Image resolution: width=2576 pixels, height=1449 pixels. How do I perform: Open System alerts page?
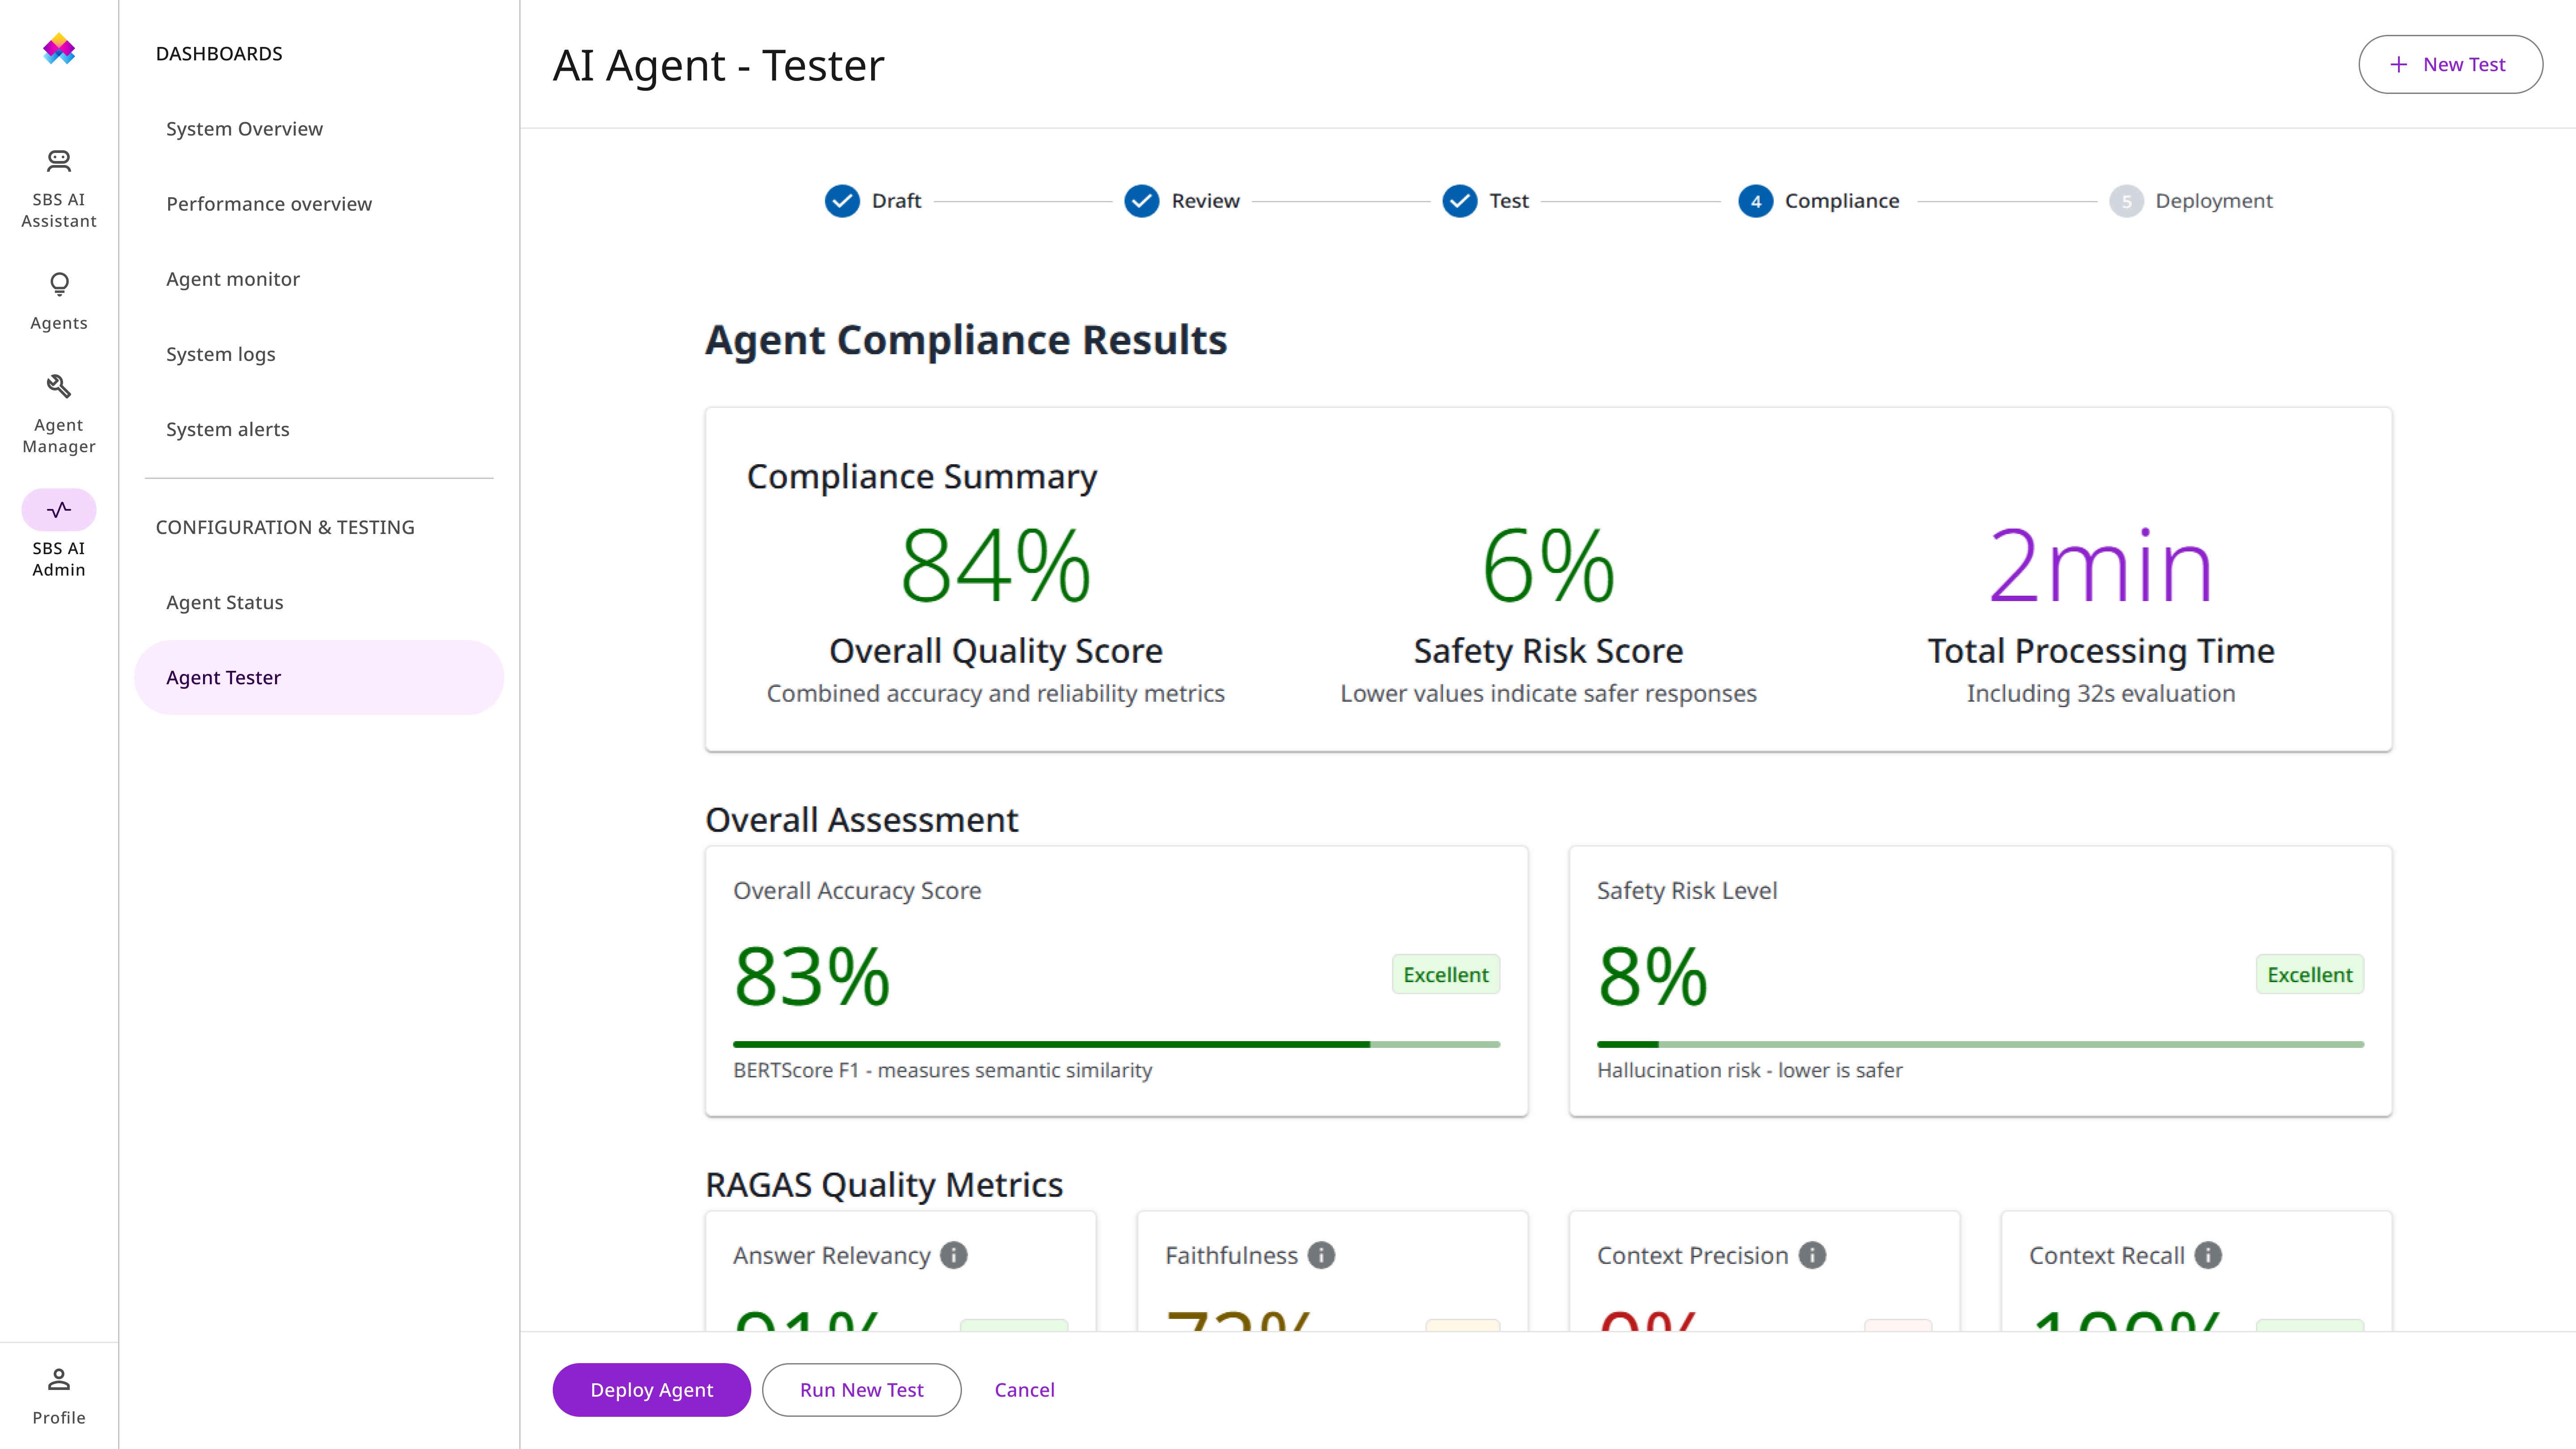319,429
